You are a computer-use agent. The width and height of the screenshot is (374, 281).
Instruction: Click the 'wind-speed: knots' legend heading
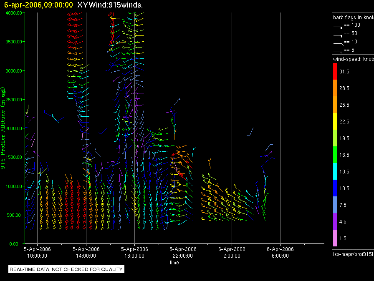pos(353,59)
